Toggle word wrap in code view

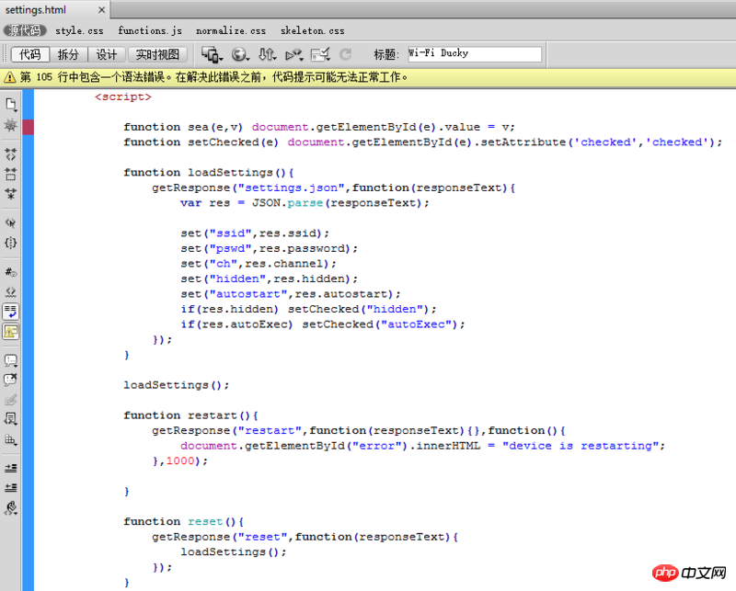[10, 311]
